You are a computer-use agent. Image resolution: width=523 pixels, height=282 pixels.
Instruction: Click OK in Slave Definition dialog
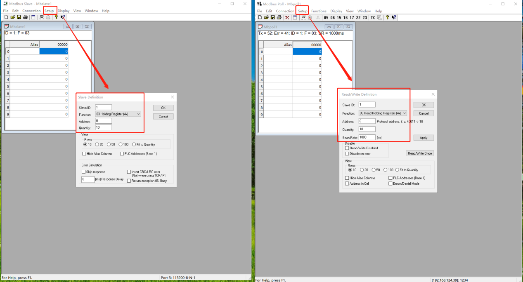163,108
